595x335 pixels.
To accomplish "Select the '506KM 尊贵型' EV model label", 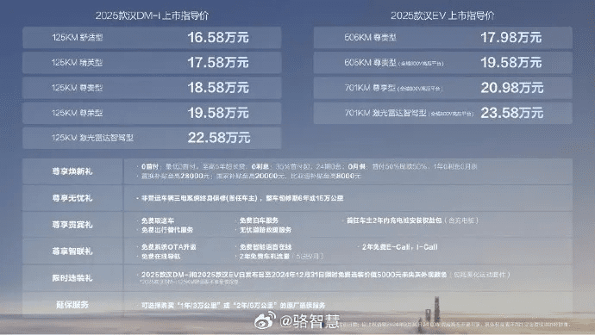I will 370,38.
